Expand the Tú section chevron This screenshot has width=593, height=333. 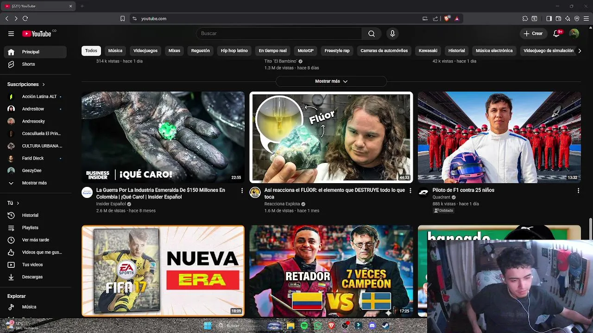click(18, 203)
